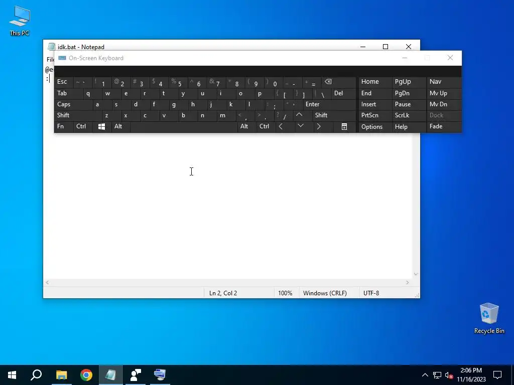Open keyboard Options

375,127
